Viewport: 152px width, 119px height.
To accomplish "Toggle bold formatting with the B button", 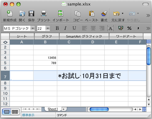I will (57, 28).
